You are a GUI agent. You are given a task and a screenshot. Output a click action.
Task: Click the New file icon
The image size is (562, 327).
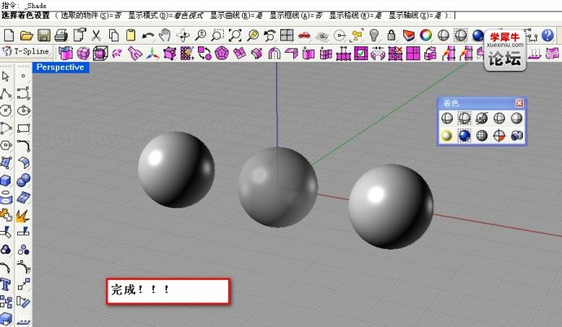(9, 36)
